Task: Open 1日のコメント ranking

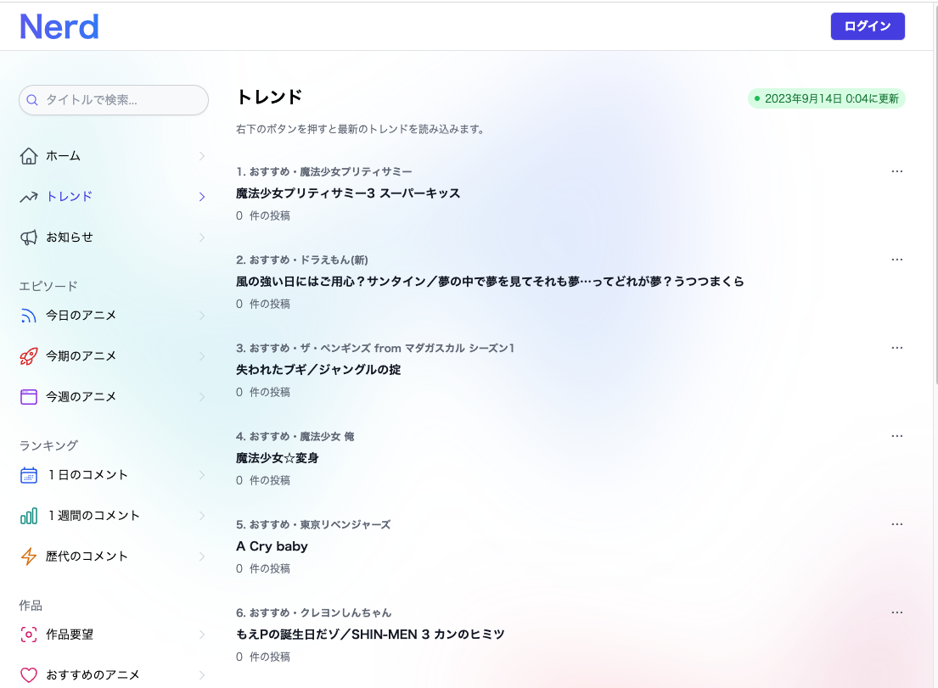Action: pos(114,474)
